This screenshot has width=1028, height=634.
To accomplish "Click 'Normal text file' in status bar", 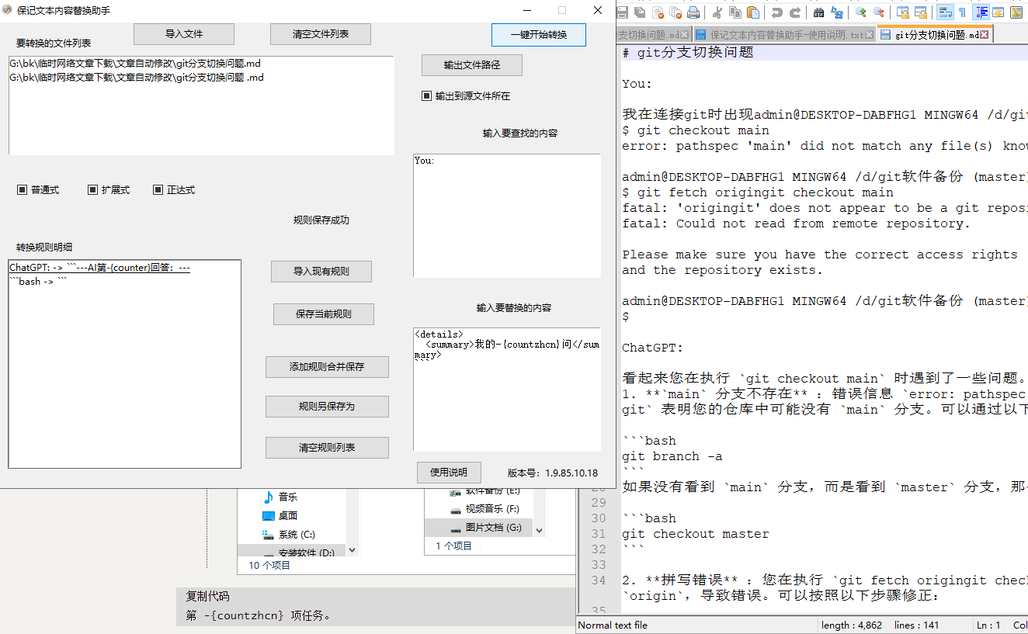I will click(x=613, y=625).
